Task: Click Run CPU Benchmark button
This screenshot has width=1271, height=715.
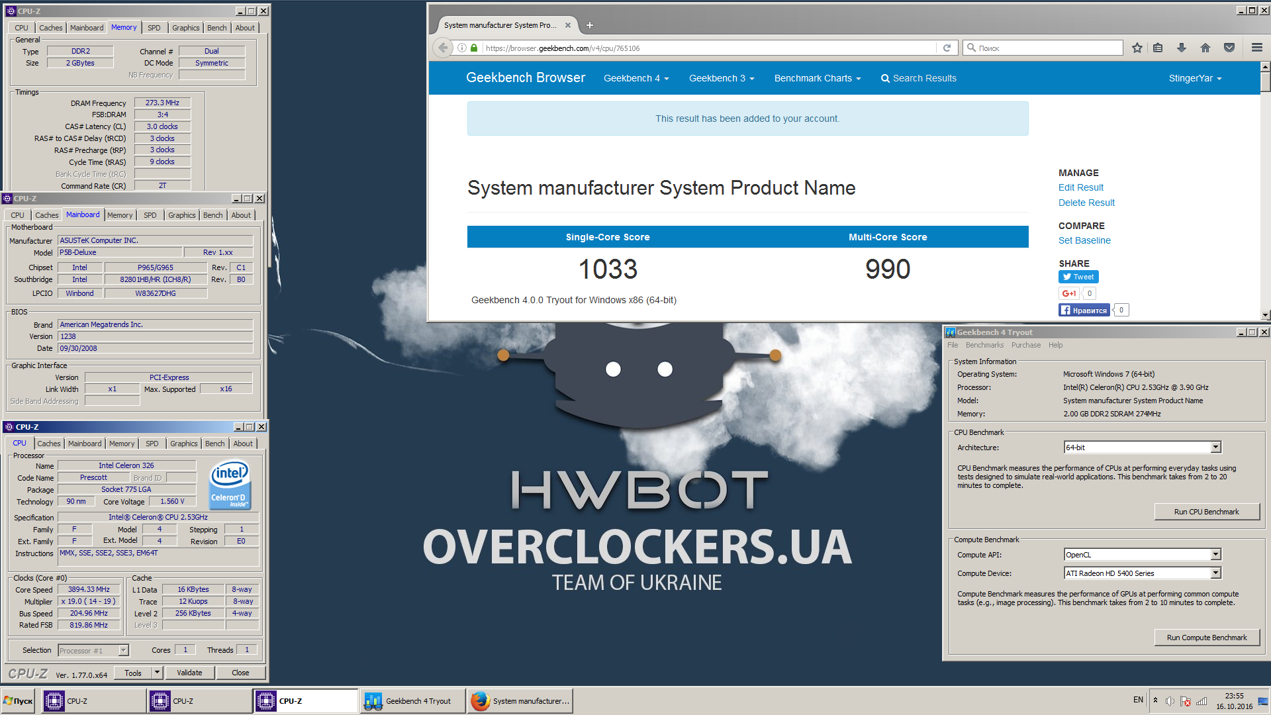Action: click(x=1206, y=512)
